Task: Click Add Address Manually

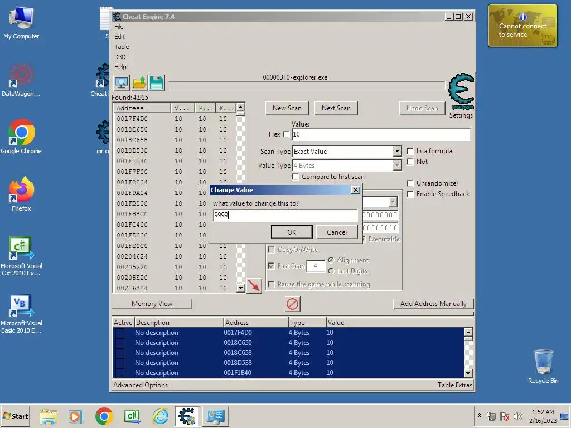Action: click(x=433, y=304)
